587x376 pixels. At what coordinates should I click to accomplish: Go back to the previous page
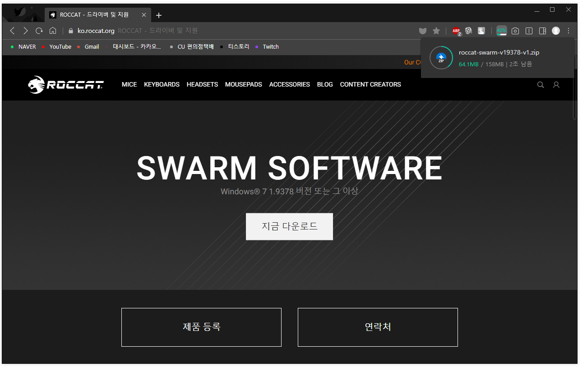coord(12,31)
